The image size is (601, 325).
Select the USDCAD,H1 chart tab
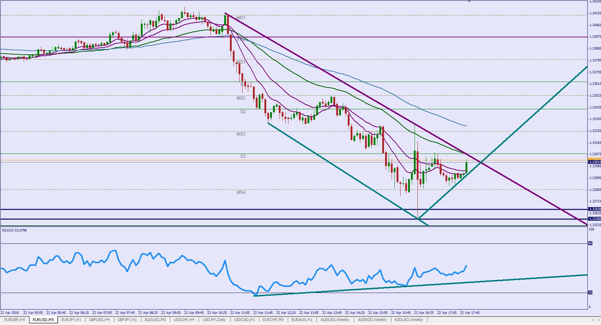click(x=244, y=320)
